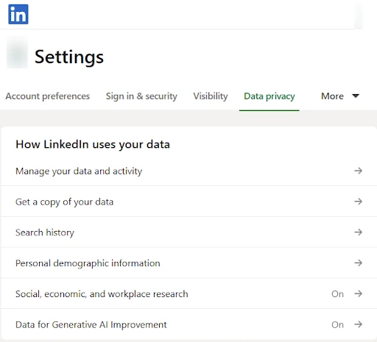The width and height of the screenshot is (377, 342).
Task: Open Social, economic, and workplace research
Action: click(x=189, y=293)
